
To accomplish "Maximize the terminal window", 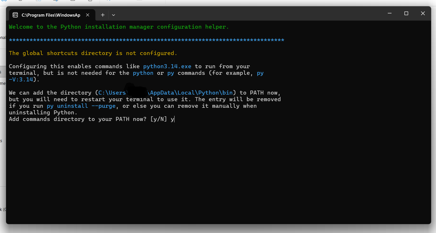I will tap(406, 13).
